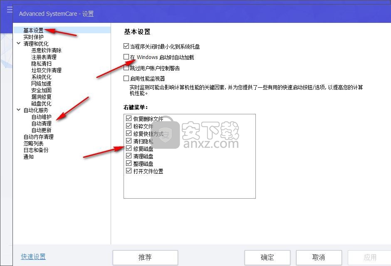Image resolution: width=391 pixels, height=266 pixels.
Task: Open 实时保护 settings
Action: click(33, 37)
